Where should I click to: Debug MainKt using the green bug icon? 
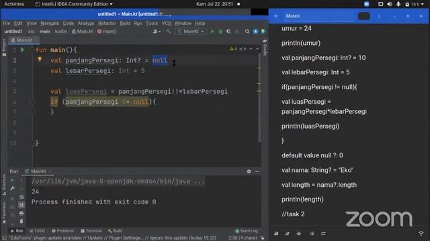[220, 31]
